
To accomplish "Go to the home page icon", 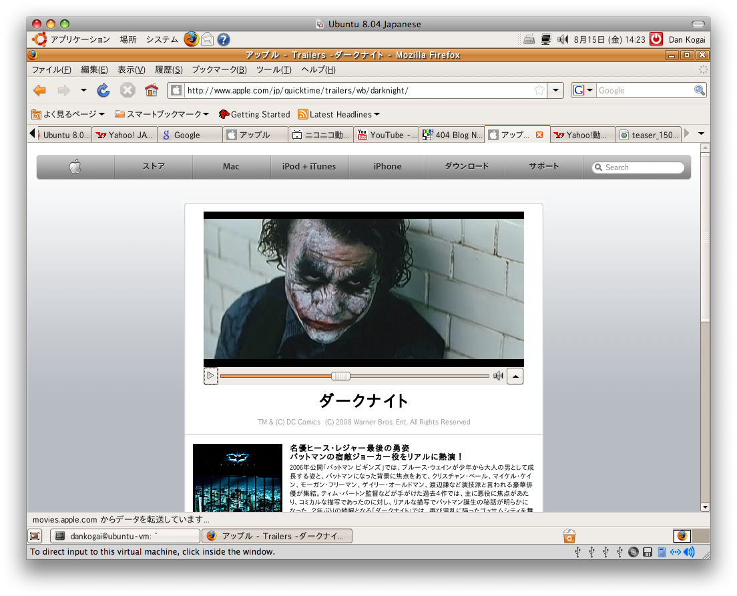I will click(152, 90).
